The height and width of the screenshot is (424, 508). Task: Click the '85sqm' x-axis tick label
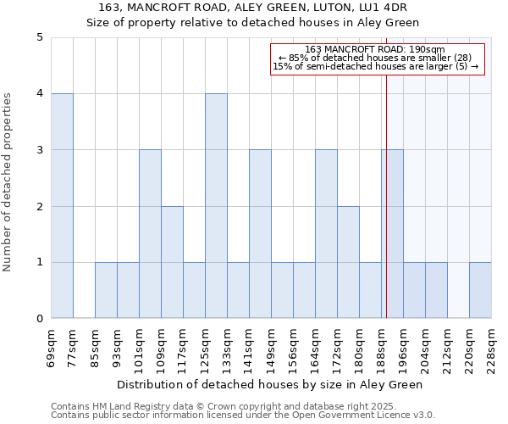[94, 349]
